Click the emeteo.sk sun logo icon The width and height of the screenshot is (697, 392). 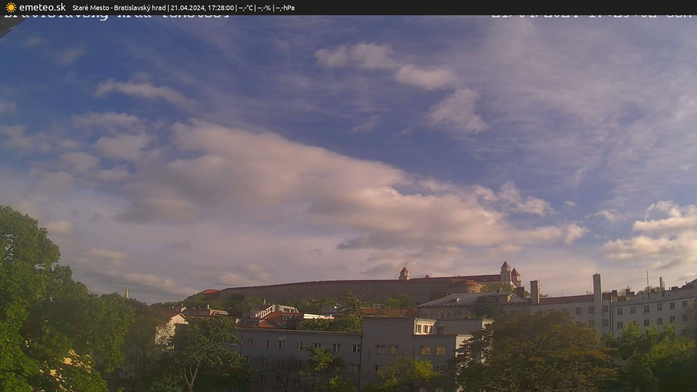pyautogui.click(x=11, y=7)
